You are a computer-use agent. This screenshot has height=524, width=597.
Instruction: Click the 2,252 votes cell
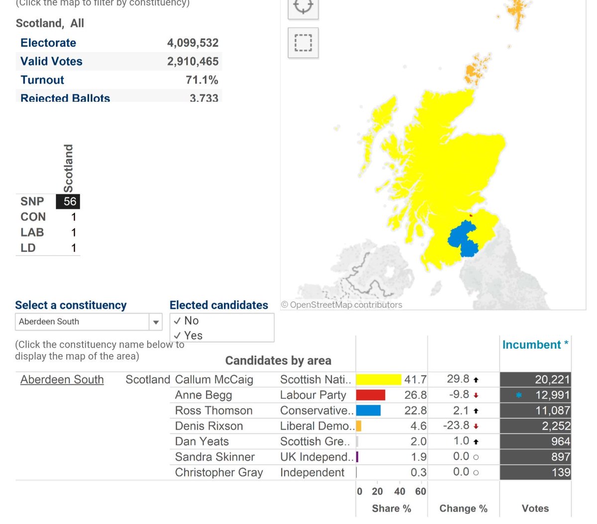535,426
